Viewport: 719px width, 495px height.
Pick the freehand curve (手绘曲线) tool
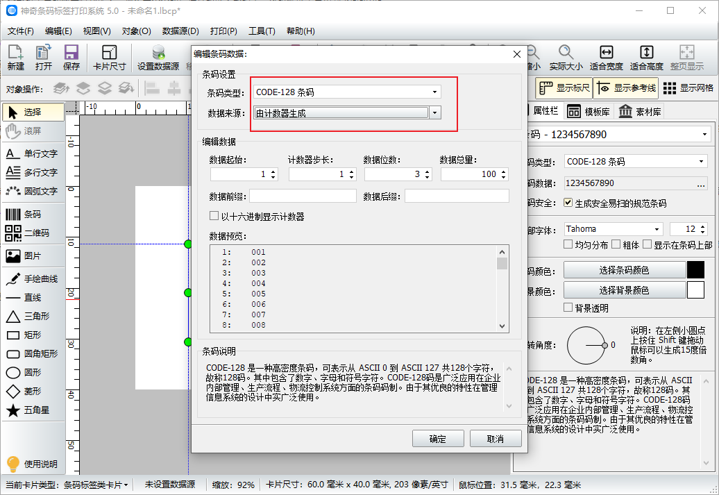(x=31, y=279)
